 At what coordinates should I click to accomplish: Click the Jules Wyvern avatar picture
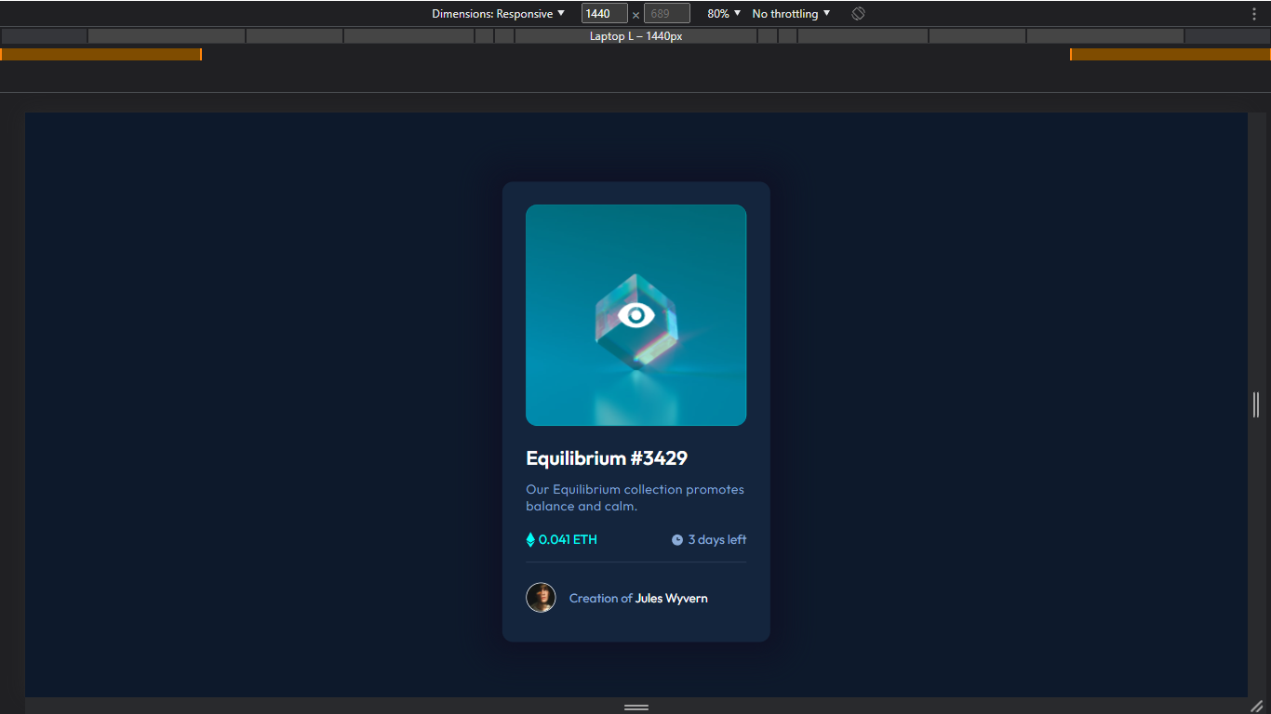541,598
